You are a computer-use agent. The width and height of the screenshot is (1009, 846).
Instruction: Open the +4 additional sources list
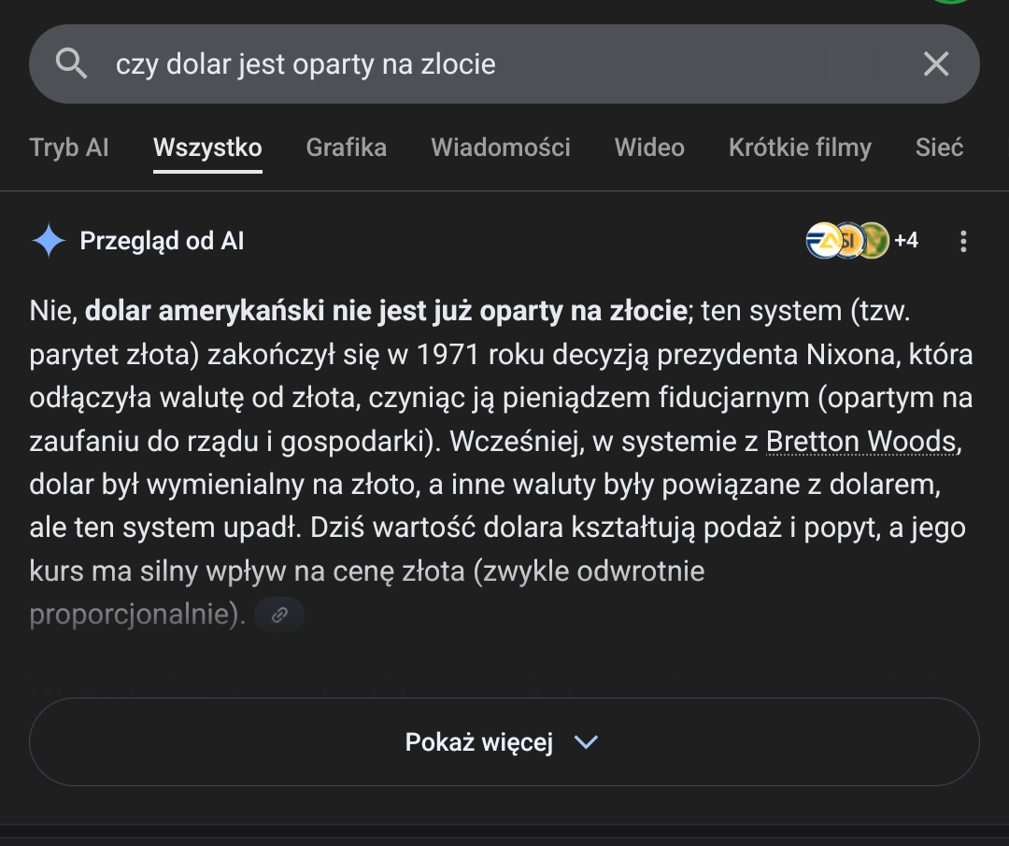906,241
